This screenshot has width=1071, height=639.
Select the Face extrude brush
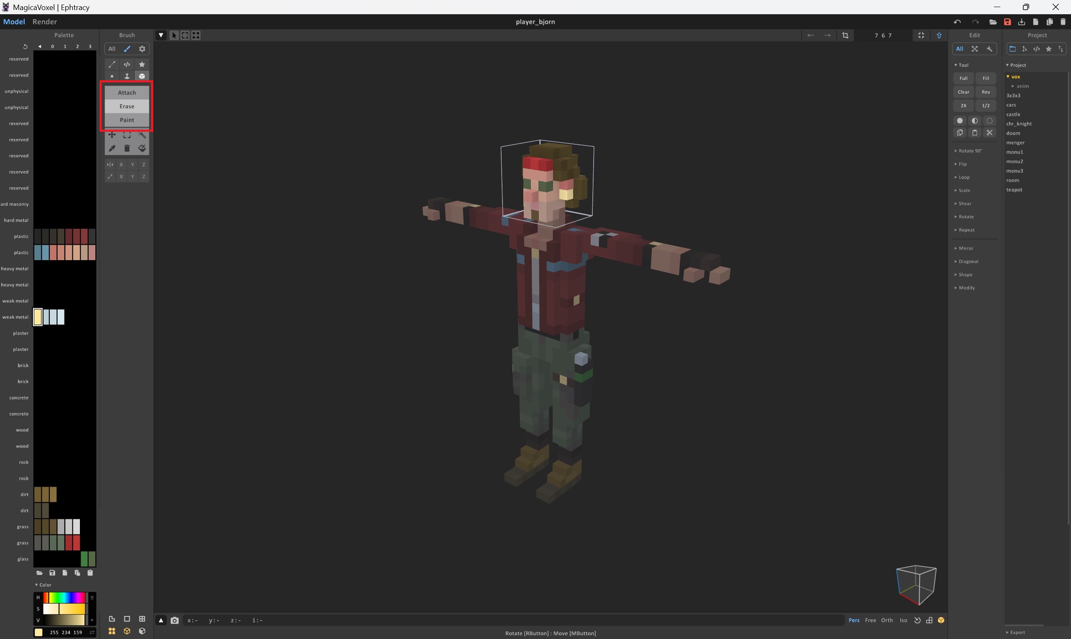127,76
